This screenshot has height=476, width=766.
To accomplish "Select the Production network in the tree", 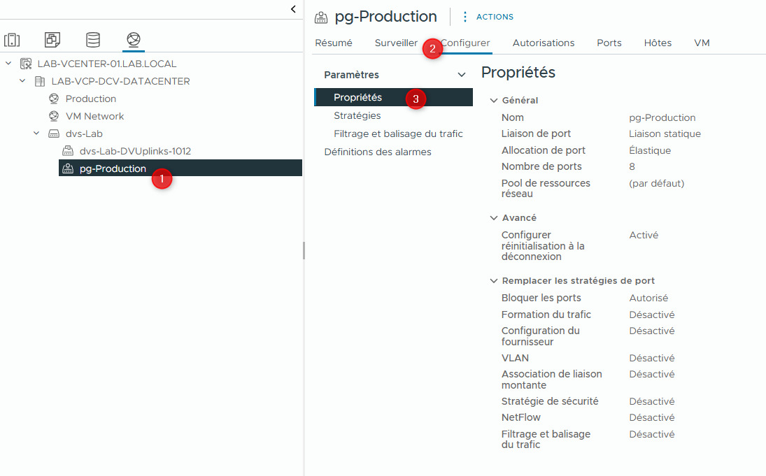I will pyautogui.click(x=90, y=98).
